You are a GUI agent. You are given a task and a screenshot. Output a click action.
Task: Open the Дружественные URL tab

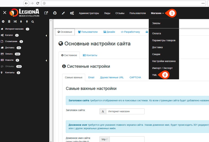tap(112, 77)
